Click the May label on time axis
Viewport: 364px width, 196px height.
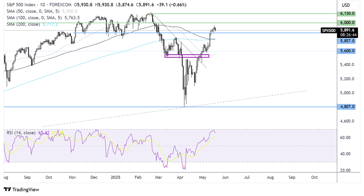point(202,177)
